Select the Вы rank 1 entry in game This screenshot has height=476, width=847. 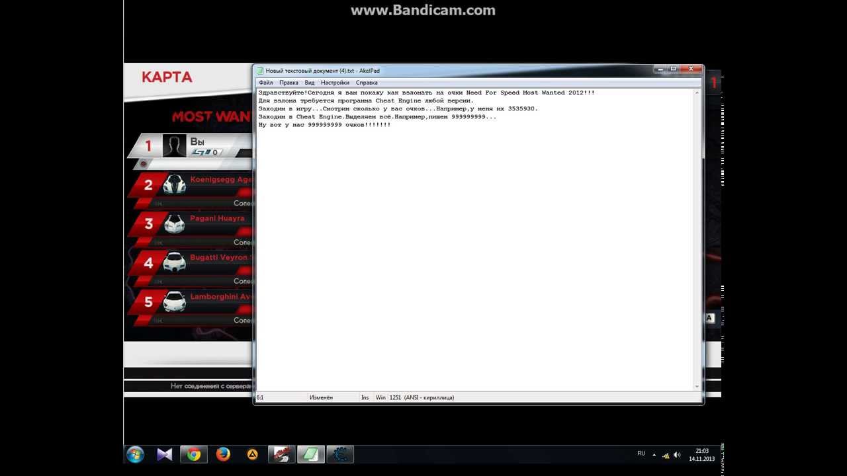[x=191, y=146]
